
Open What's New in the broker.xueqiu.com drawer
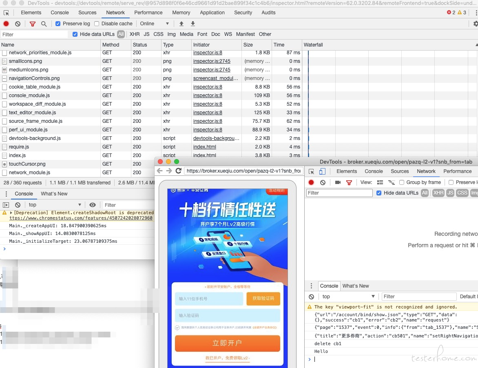click(356, 286)
